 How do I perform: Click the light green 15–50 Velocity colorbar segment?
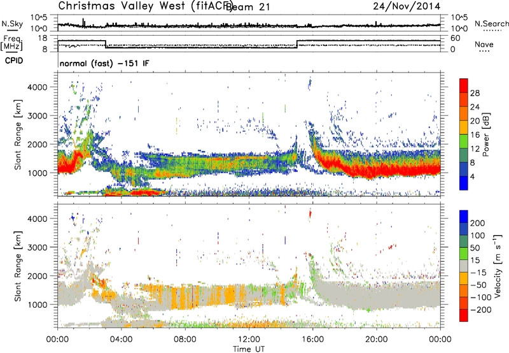click(x=464, y=254)
